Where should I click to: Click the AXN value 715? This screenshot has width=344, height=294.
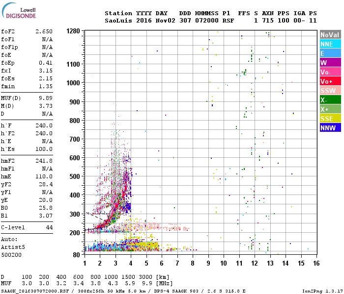coord(268,21)
